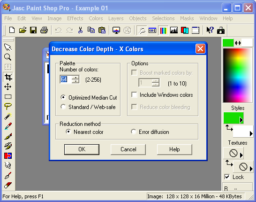Toggle the Color palette toolbar icon
The height and width of the screenshot is (202, 256).
point(163,30)
